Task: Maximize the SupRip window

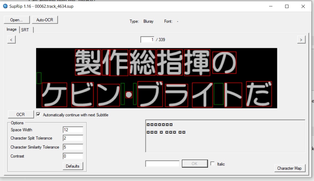Action: [x=287, y=6]
